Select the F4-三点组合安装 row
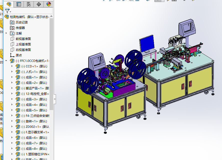 click(35, 116)
